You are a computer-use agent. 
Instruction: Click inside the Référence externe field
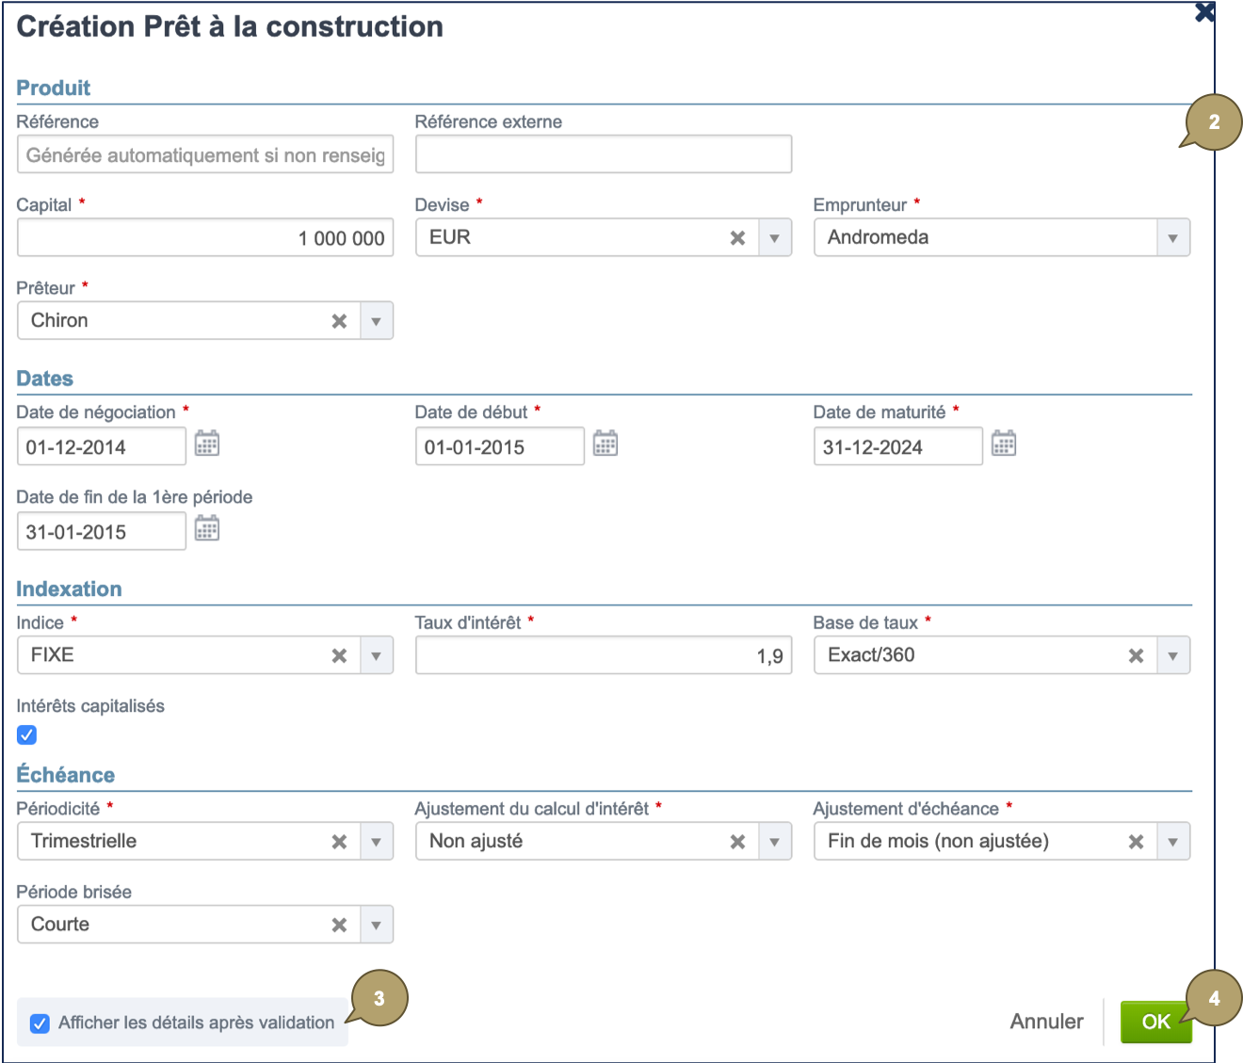[x=603, y=153]
